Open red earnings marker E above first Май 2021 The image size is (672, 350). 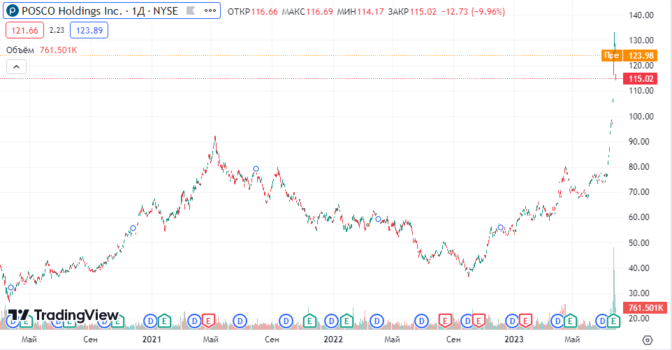[x=208, y=321]
